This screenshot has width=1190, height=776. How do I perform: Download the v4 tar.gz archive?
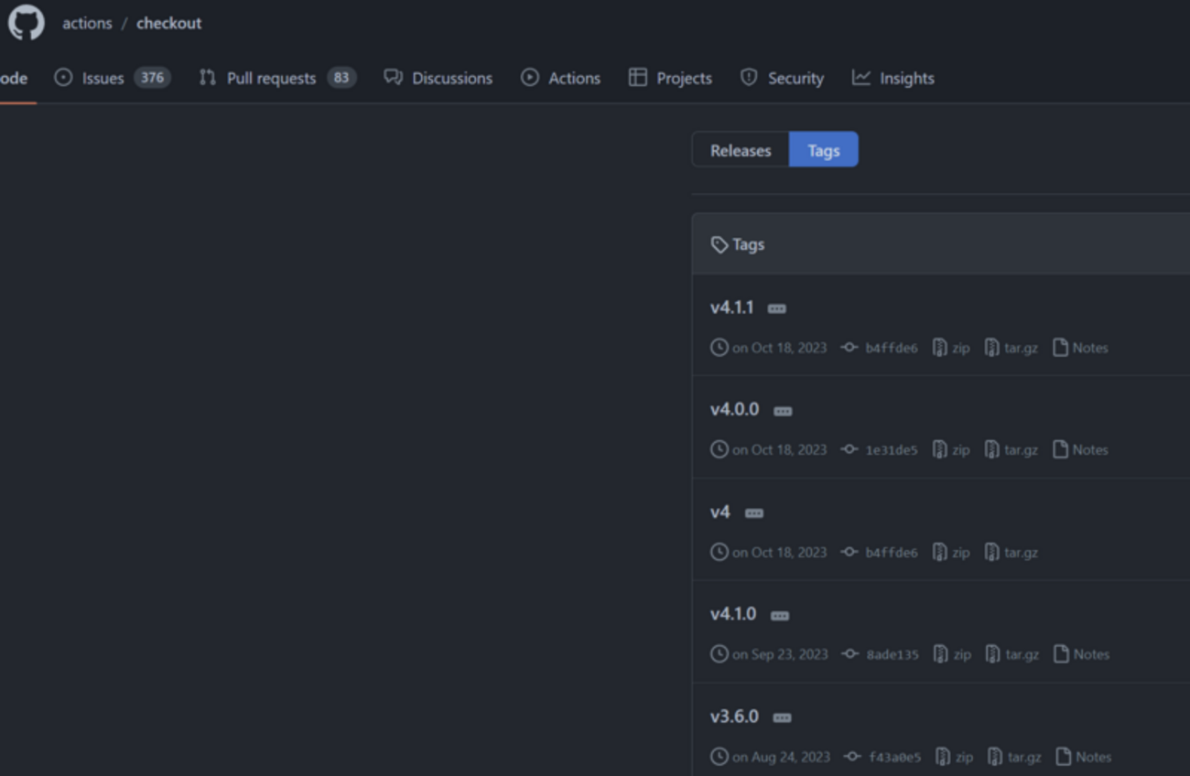(1011, 552)
